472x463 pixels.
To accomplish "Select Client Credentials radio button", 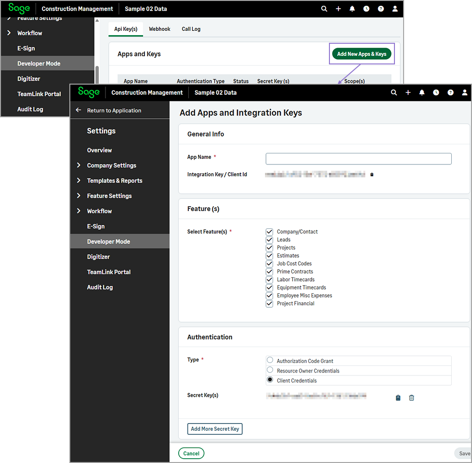I will click(270, 379).
